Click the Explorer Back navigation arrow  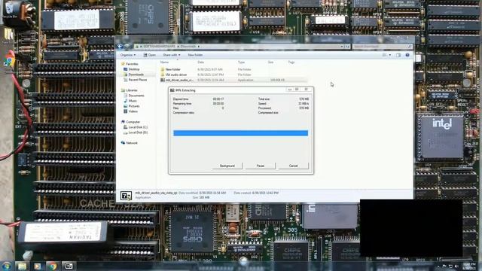tap(120, 47)
